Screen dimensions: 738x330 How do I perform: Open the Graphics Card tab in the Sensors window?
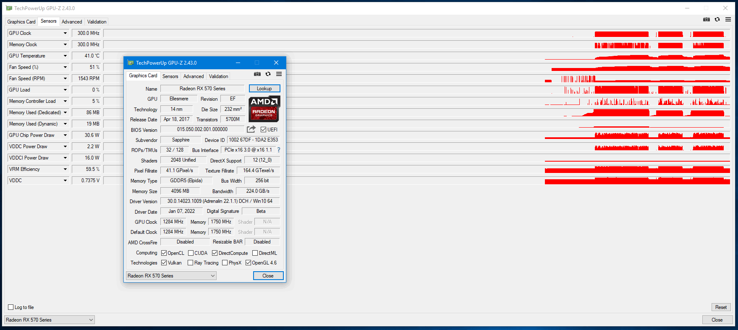click(x=21, y=22)
